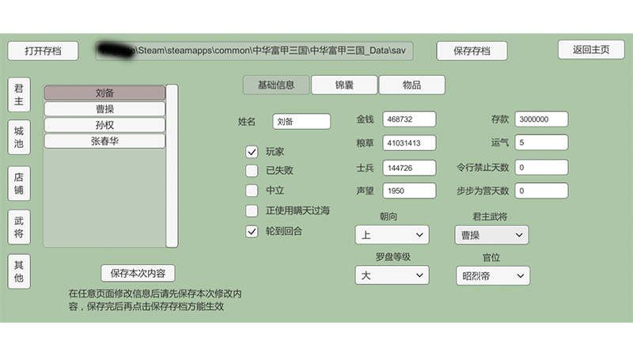Go to the 武将 side category
This screenshot has width=633, height=356.
18,228
